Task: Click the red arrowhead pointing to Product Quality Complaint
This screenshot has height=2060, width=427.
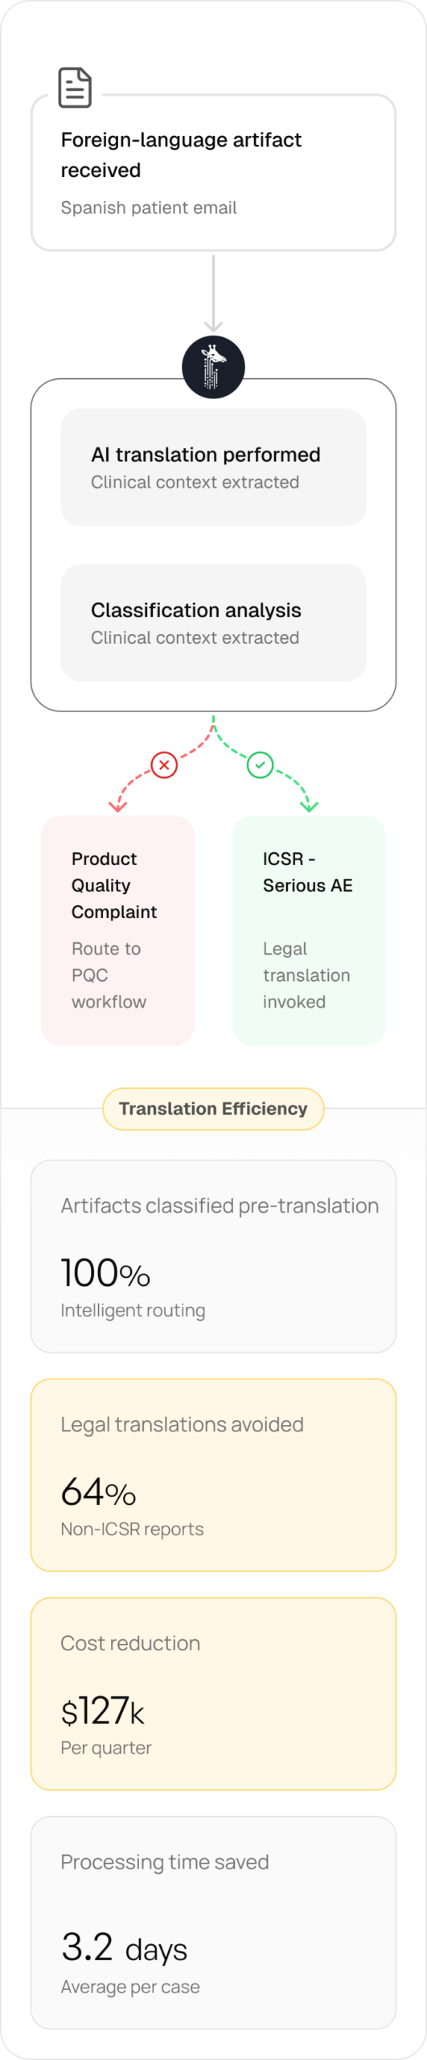Action: click(118, 805)
